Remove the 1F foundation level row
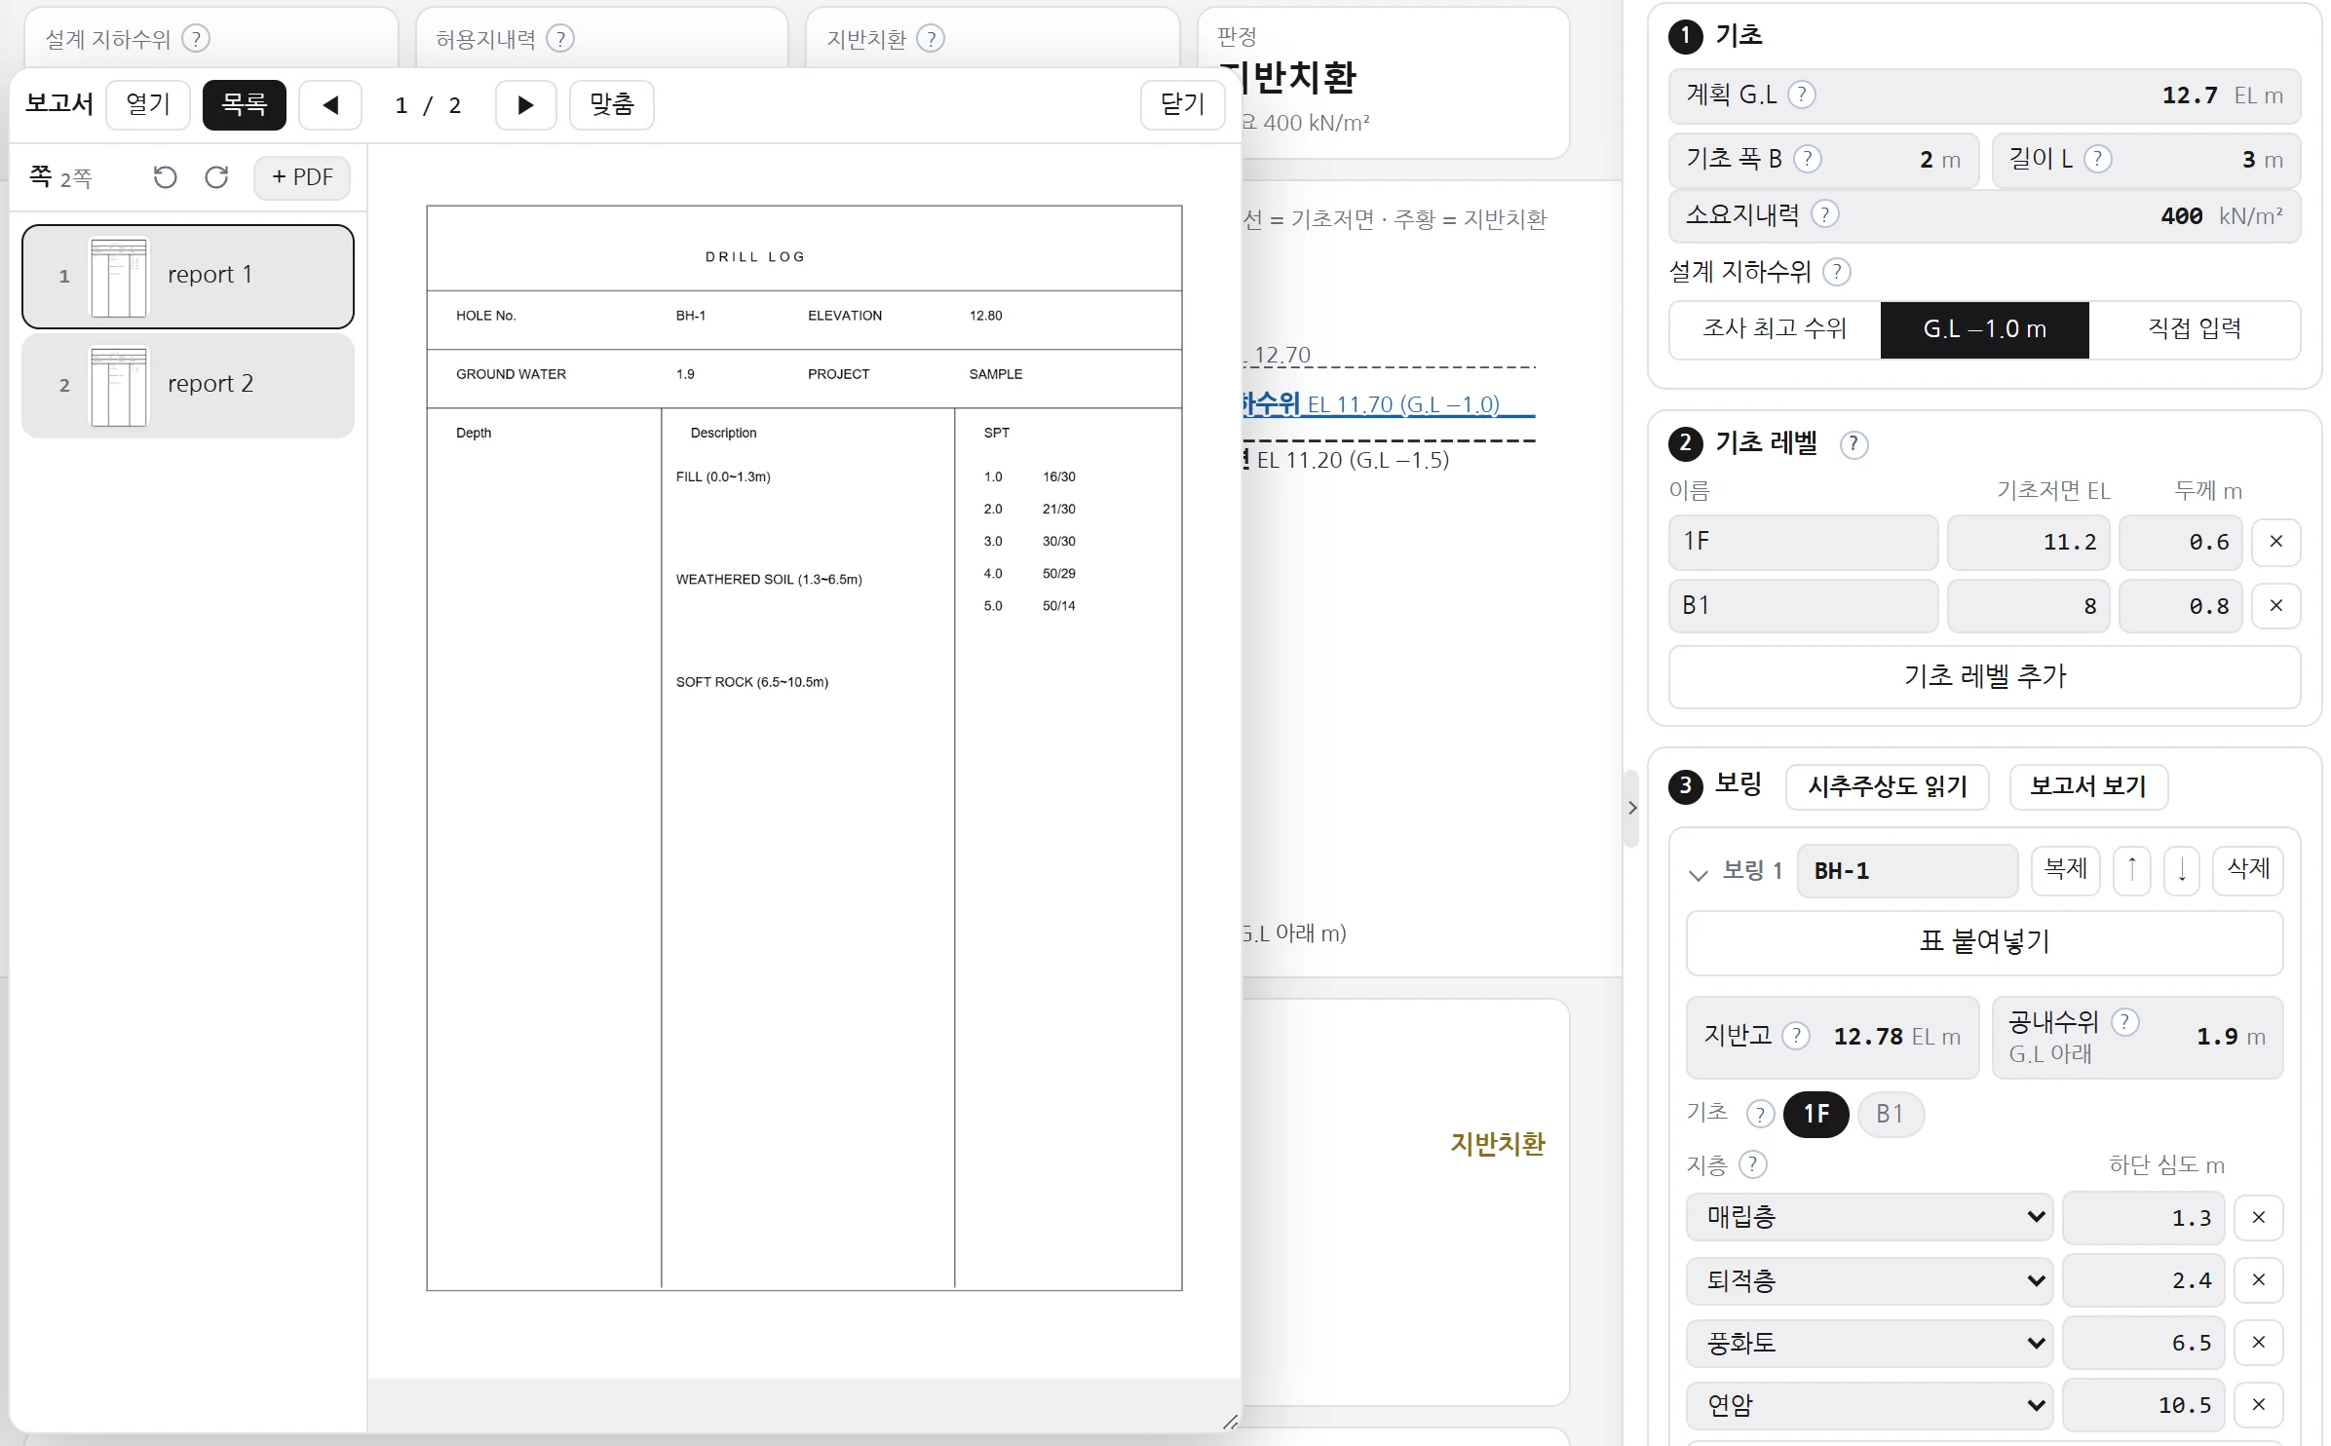Viewport: 2331px width, 1446px height. click(2276, 542)
